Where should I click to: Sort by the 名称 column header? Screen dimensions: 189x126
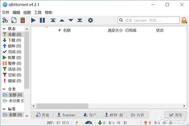(77, 30)
